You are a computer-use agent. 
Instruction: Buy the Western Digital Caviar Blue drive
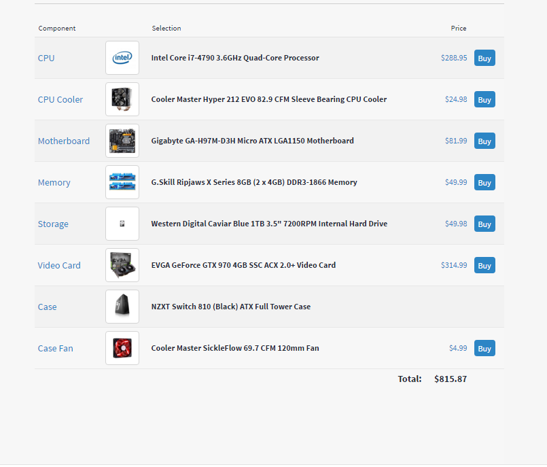coord(484,224)
